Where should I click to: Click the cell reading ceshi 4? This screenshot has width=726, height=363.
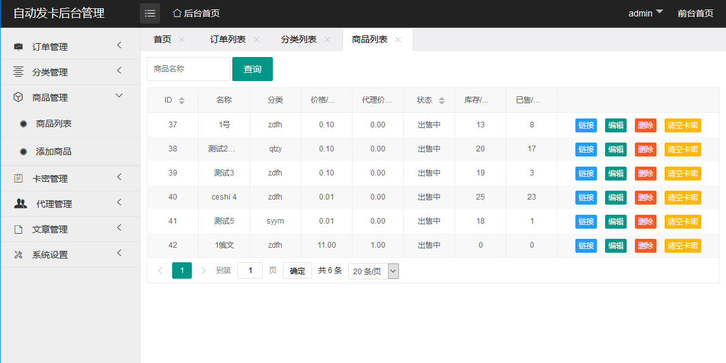tap(224, 197)
